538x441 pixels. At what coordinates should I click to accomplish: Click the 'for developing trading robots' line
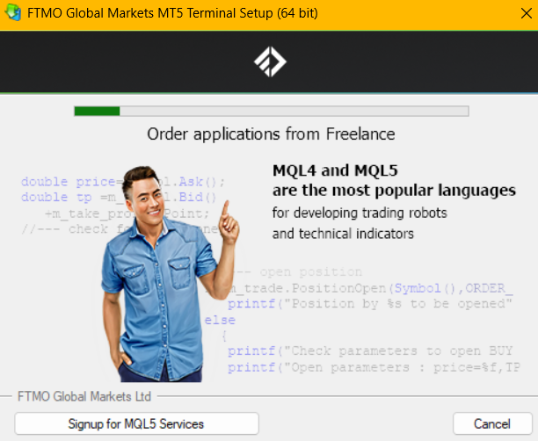click(x=360, y=213)
